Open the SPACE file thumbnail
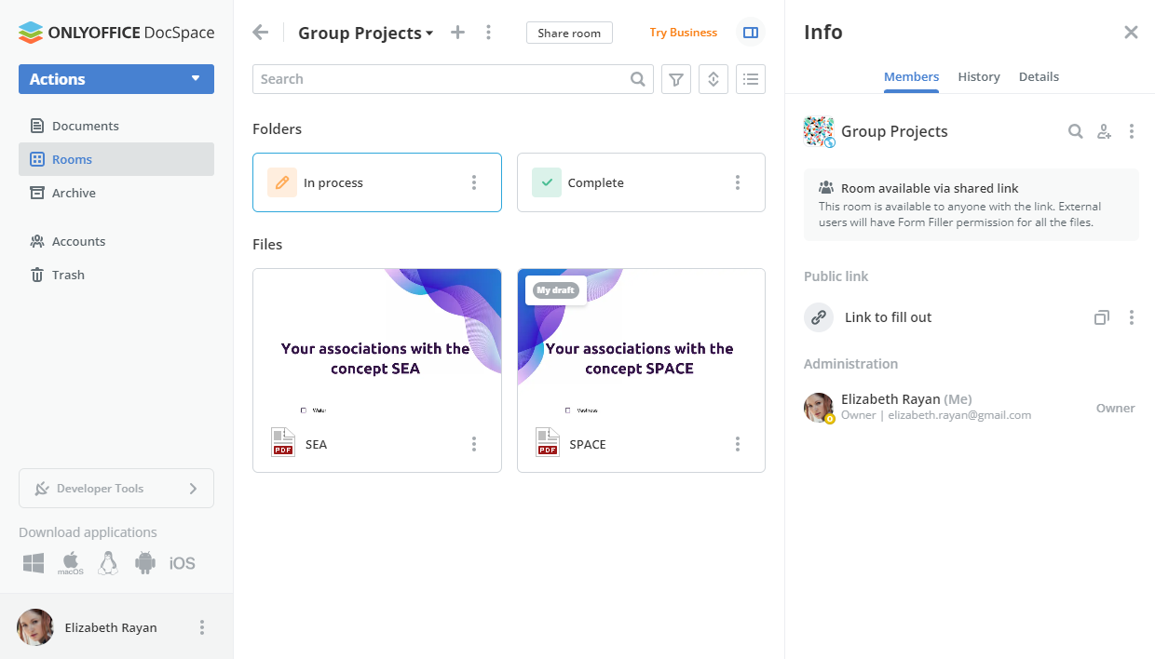This screenshot has width=1155, height=659. [x=641, y=344]
